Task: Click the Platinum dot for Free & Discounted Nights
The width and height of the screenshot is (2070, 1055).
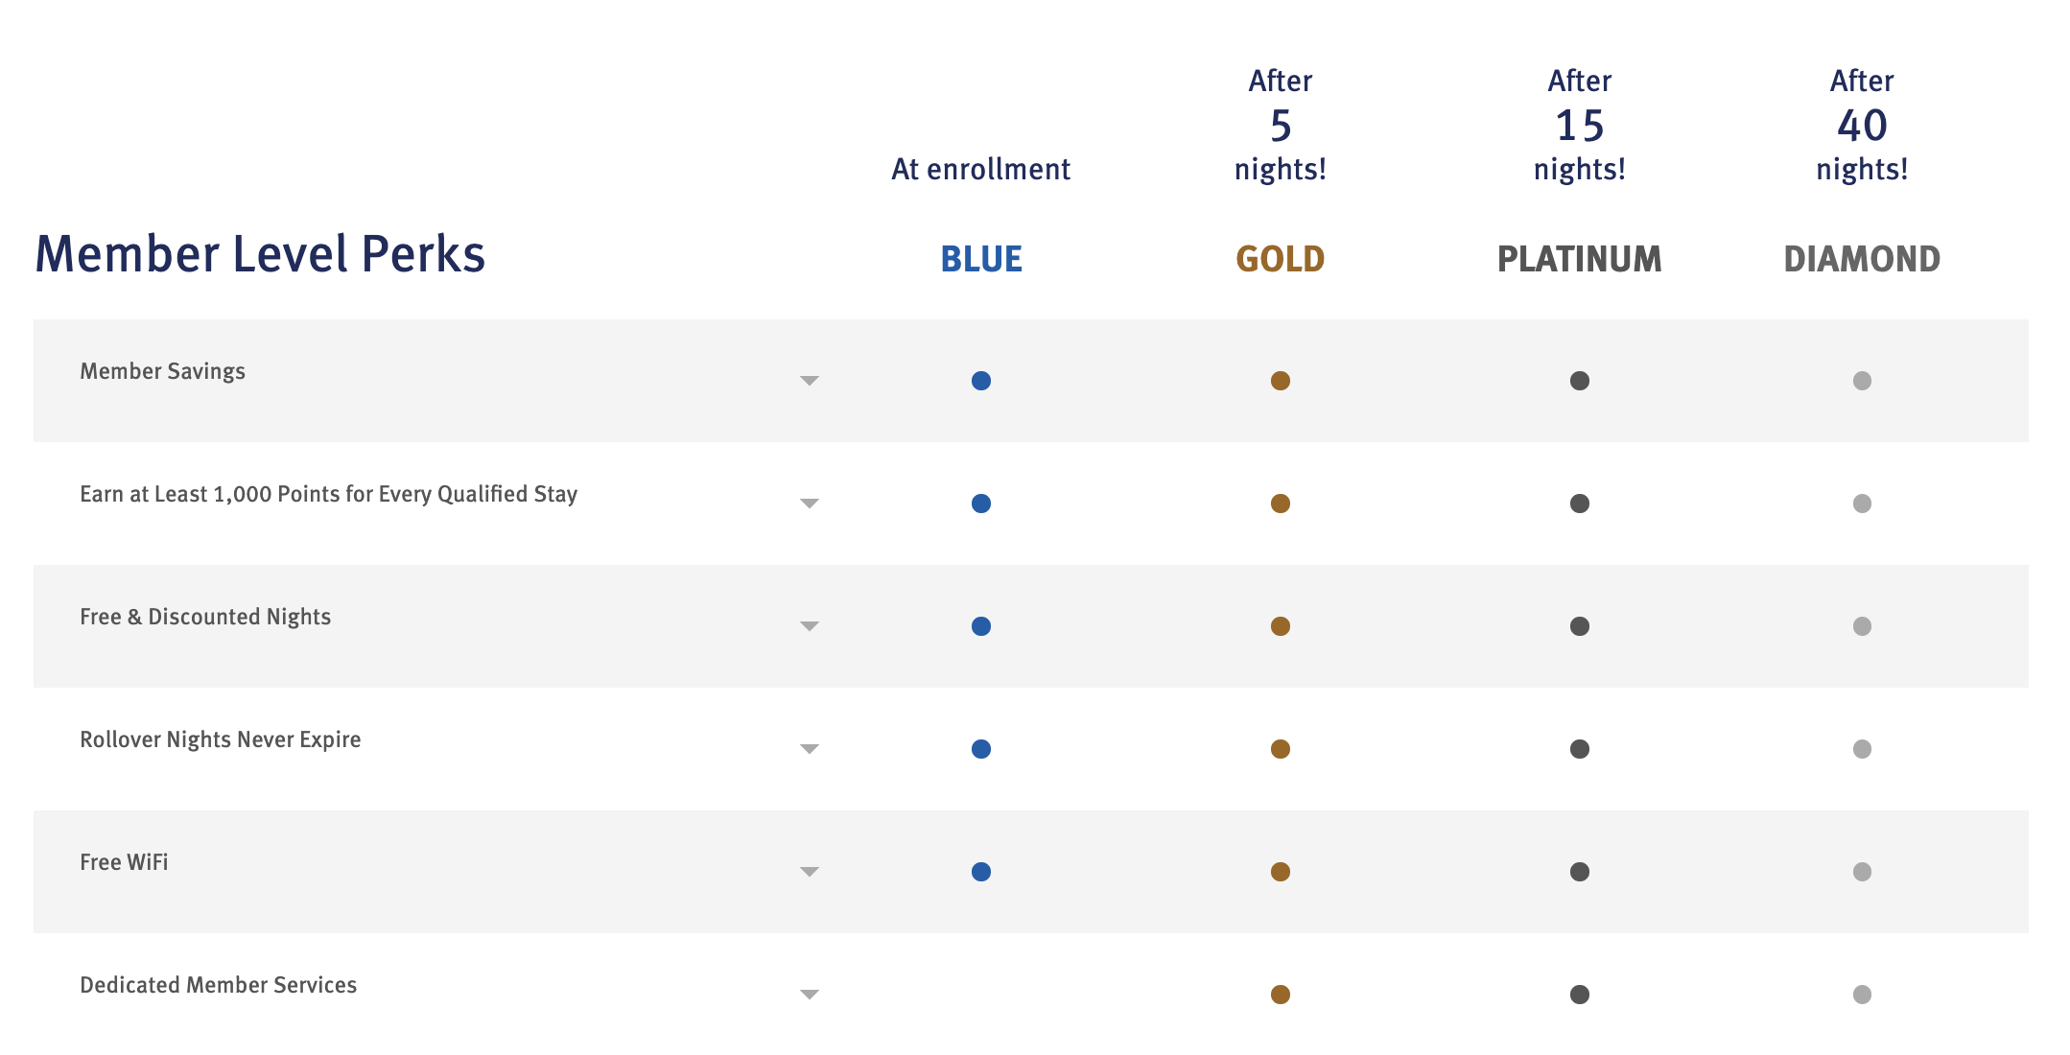Action: click(x=1579, y=626)
